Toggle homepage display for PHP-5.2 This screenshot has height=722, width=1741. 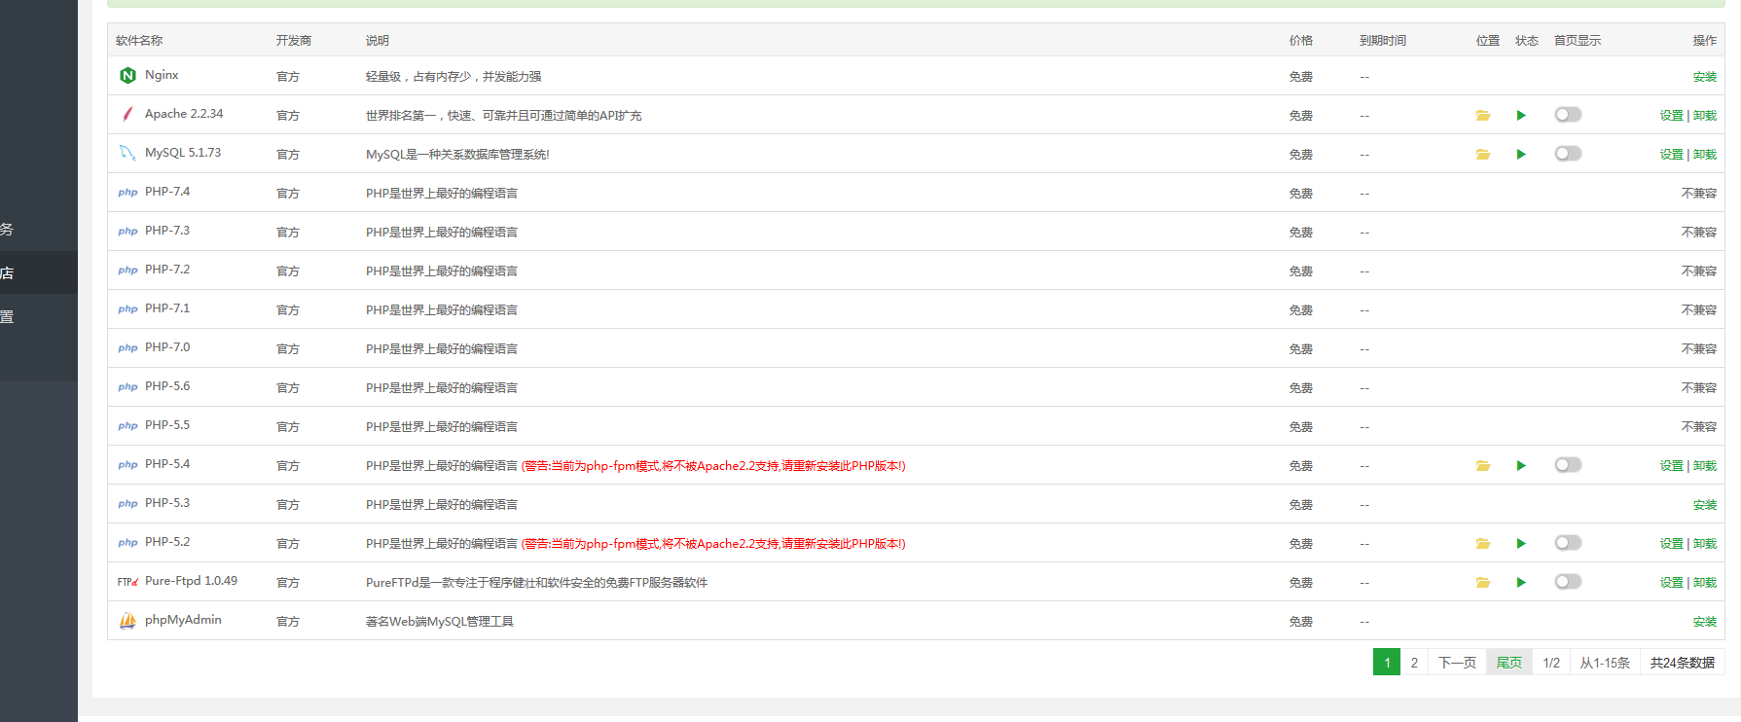[x=1568, y=543]
